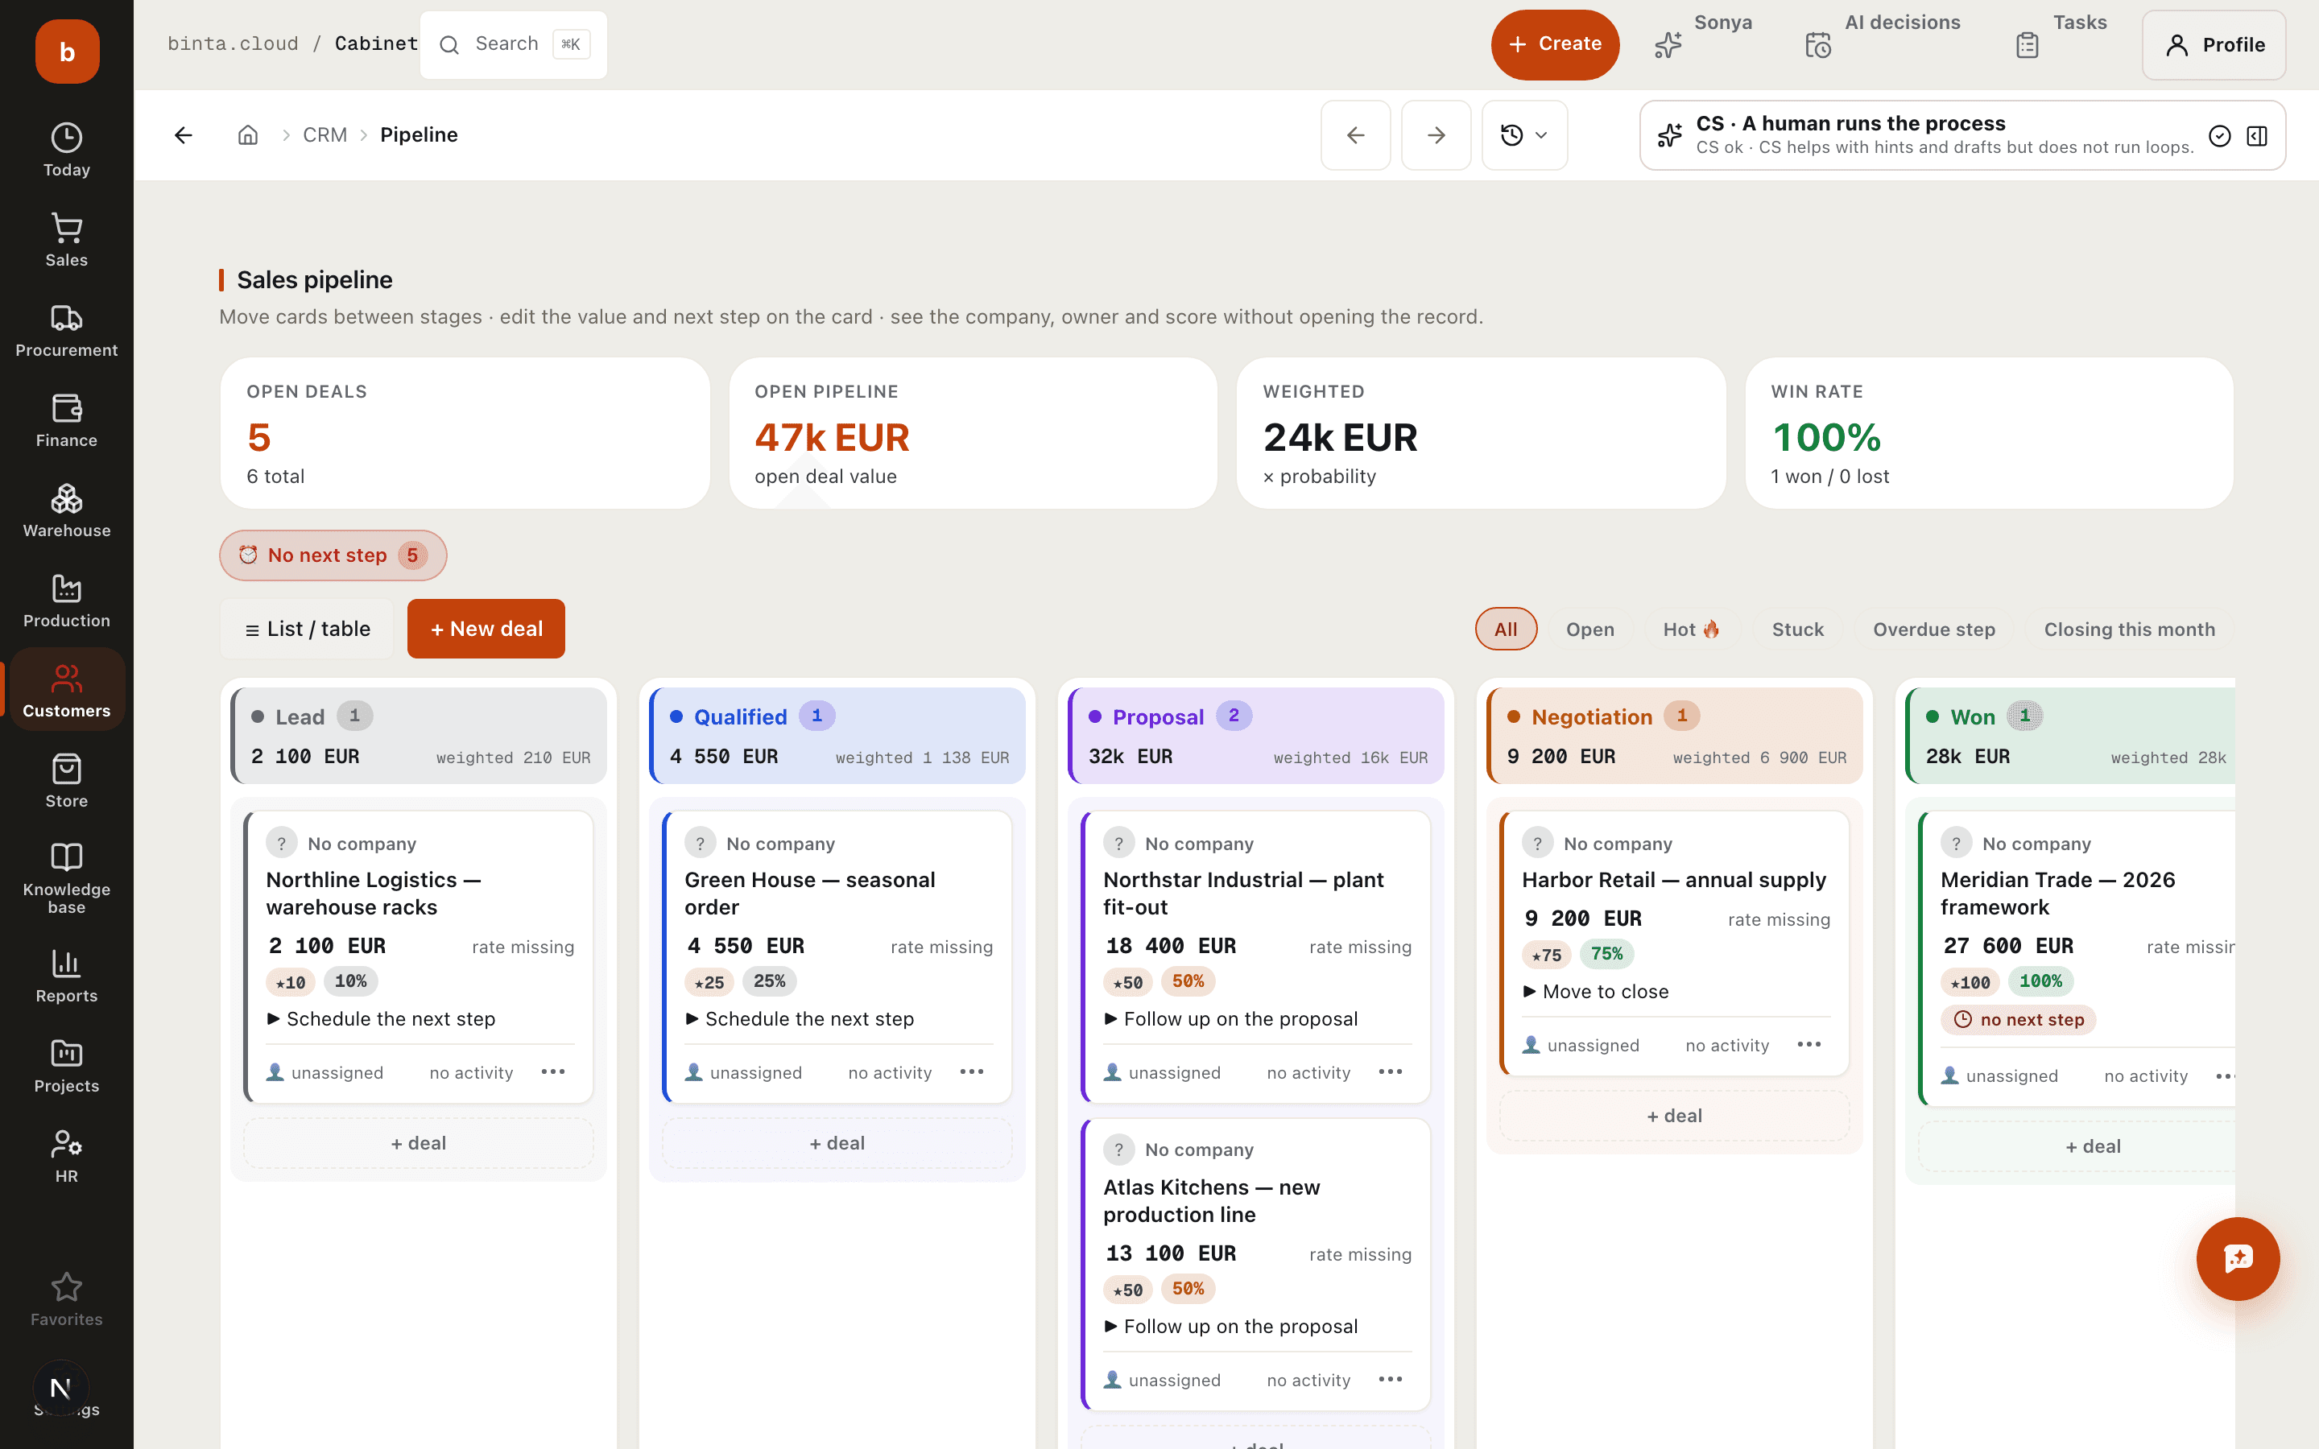The height and width of the screenshot is (1449, 2319).
Task: Click the binta 'b' logo
Action: click(x=67, y=51)
